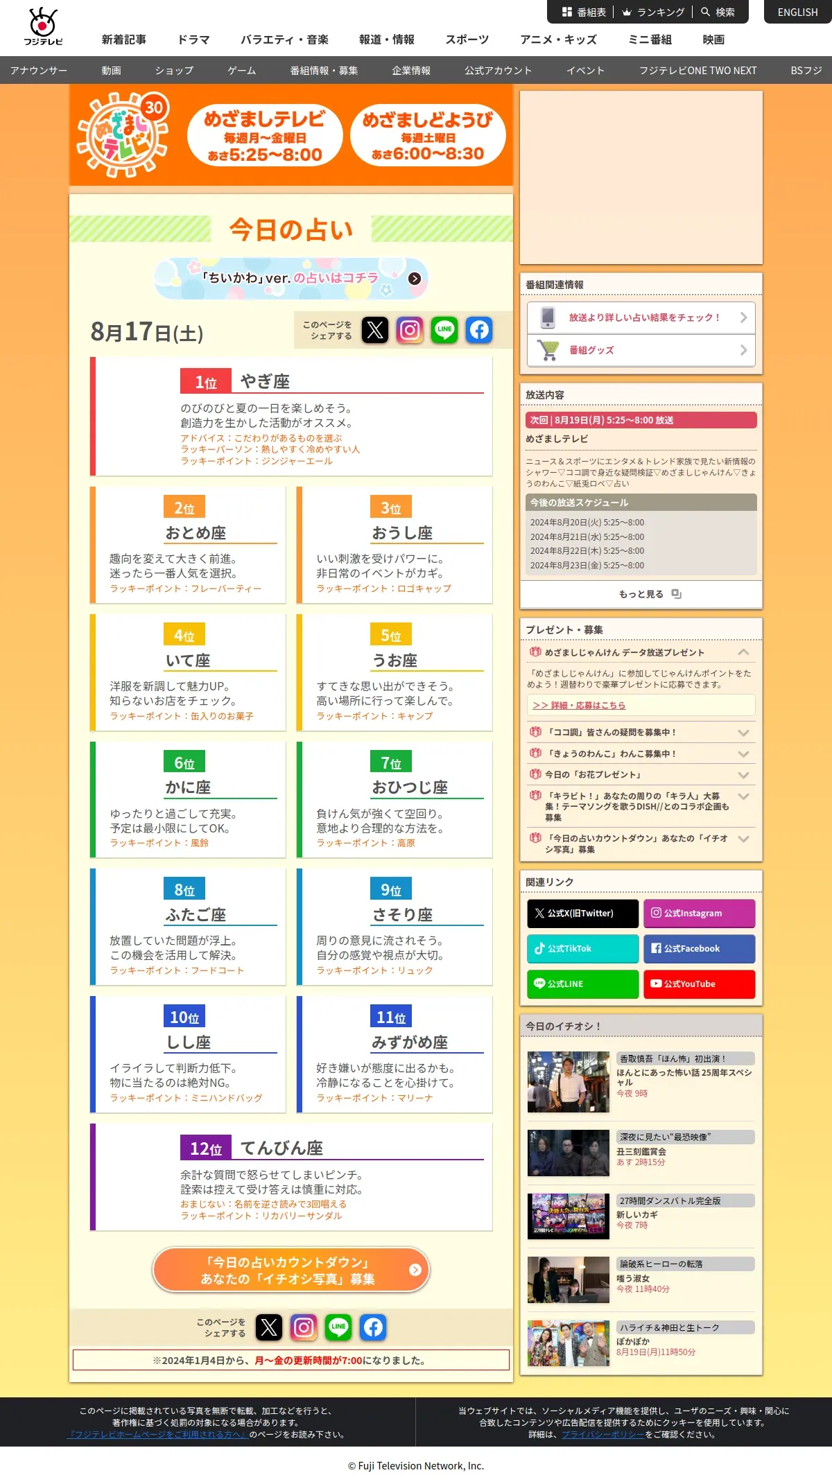Open 公式X(旧Twitter) link button
The width and height of the screenshot is (832, 1484).
pyautogui.click(x=582, y=914)
